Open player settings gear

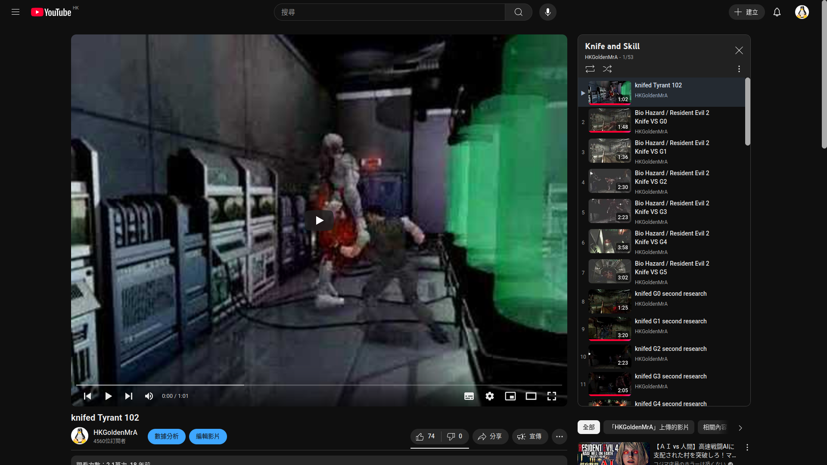coord(490,396)
